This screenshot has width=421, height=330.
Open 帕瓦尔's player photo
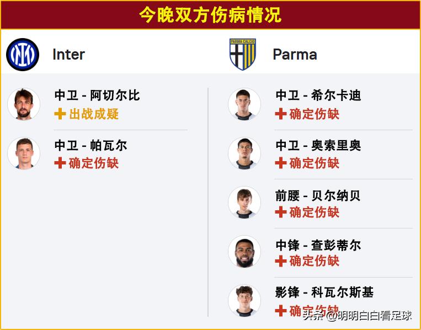click(x=24, y=153)
